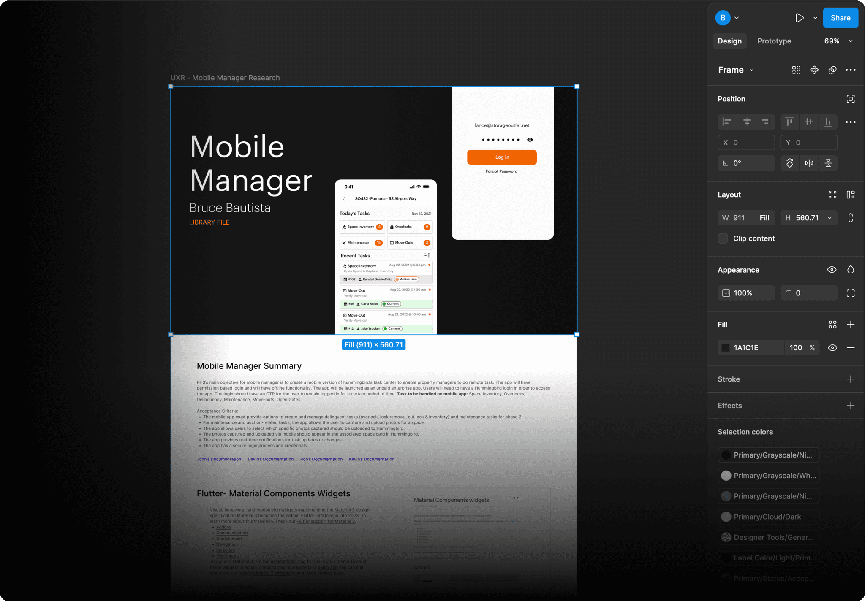
Task: Toggle the Appearance visibility eye
Action: point(832,270)
